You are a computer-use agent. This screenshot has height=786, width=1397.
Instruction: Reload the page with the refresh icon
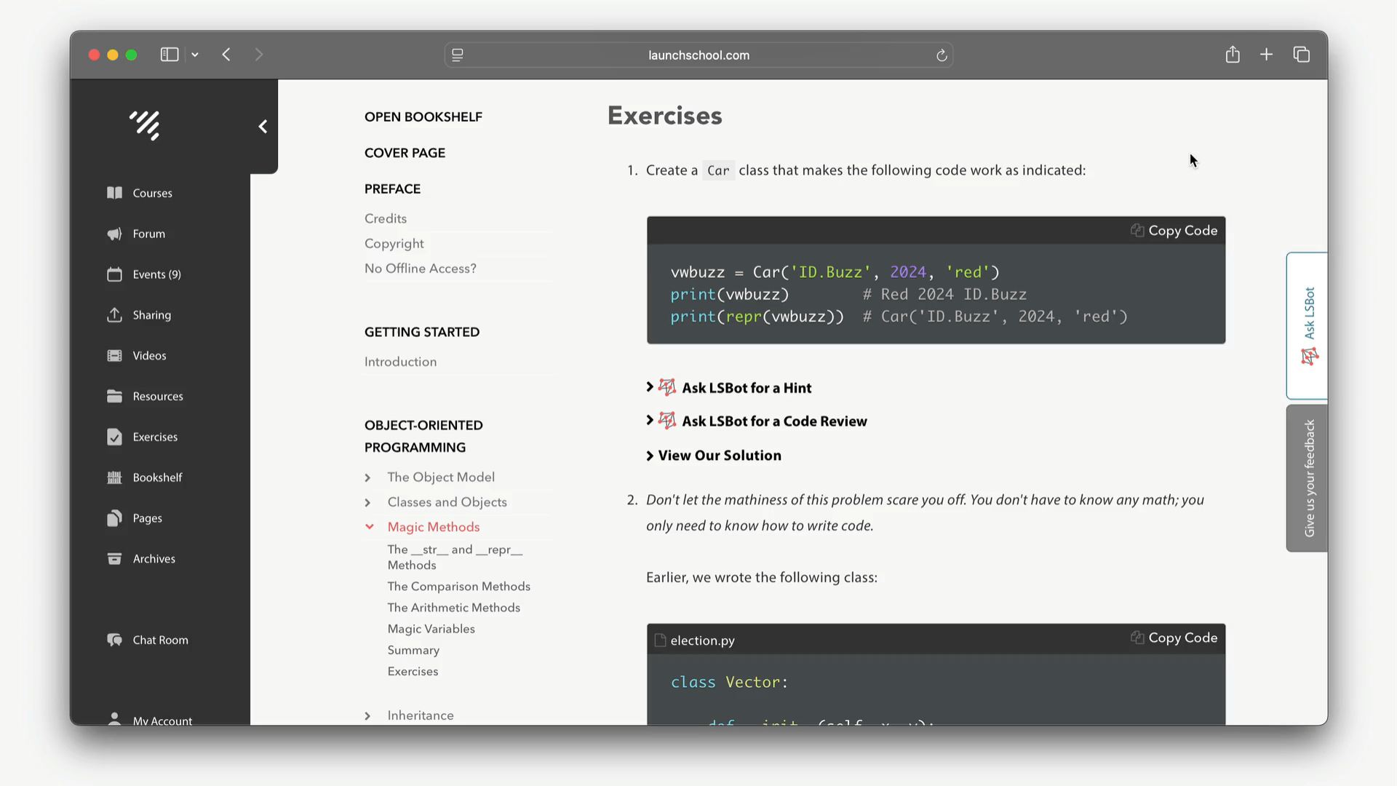(942, 55)
